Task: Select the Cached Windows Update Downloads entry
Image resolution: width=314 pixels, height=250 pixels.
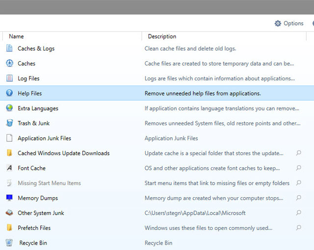Action: click(x=63, y=153)
